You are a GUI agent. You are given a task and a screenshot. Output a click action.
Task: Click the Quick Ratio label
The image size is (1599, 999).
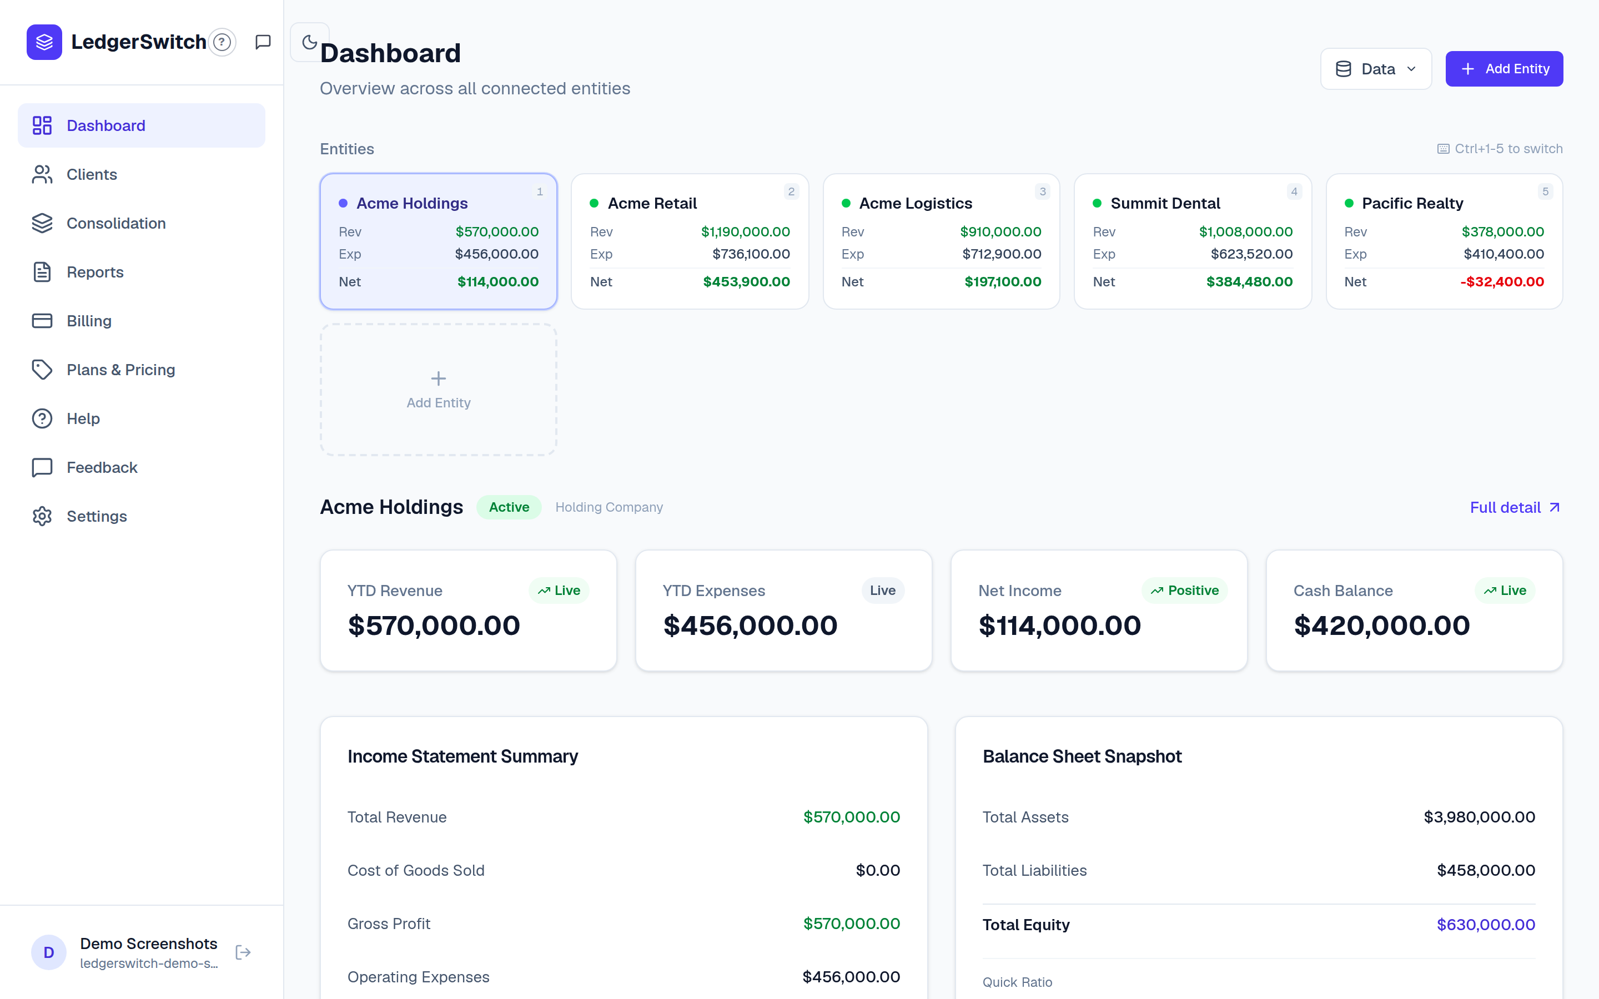coord(1018,982)
